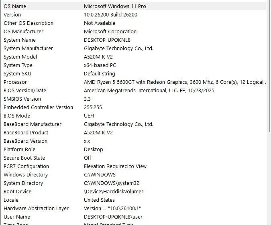Click the x.x BaseBoard Version value
This screenshot has width=271, height=225.
coord(87,142)
